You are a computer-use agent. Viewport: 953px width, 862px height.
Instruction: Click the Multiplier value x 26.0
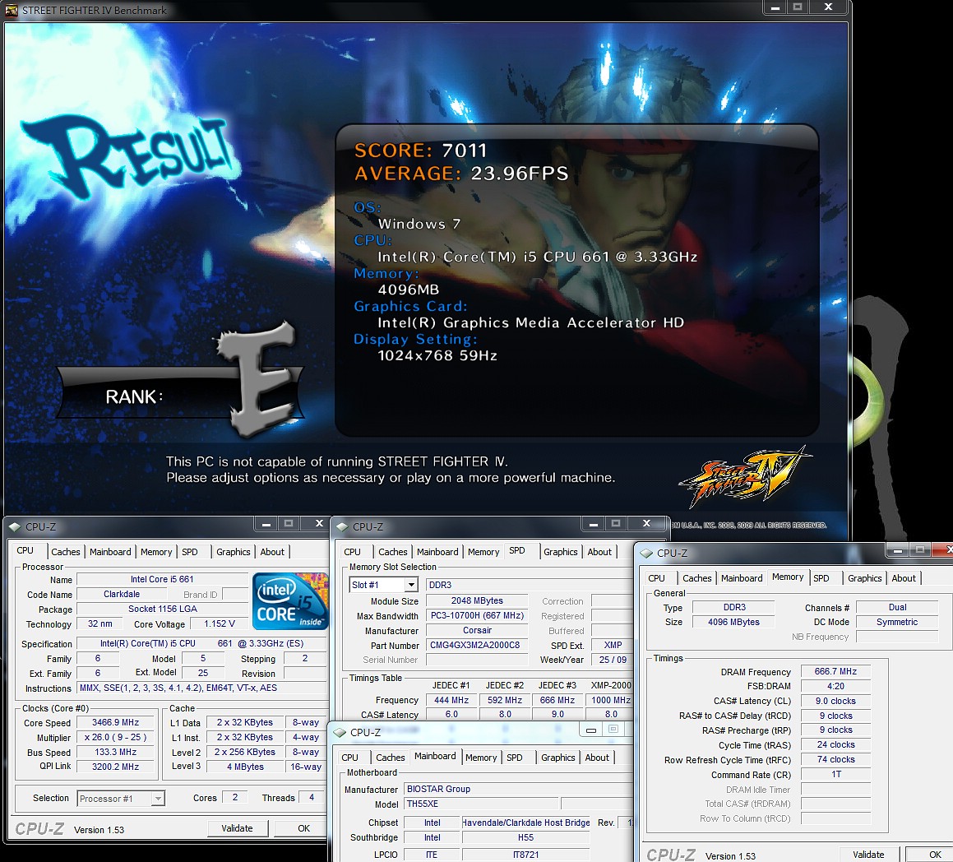pyautogui.click(x=115, y=737)
